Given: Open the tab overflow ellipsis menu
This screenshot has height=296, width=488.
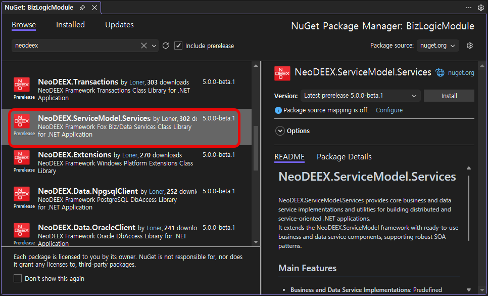Looking at the screenshot, I should click(468, 8).
